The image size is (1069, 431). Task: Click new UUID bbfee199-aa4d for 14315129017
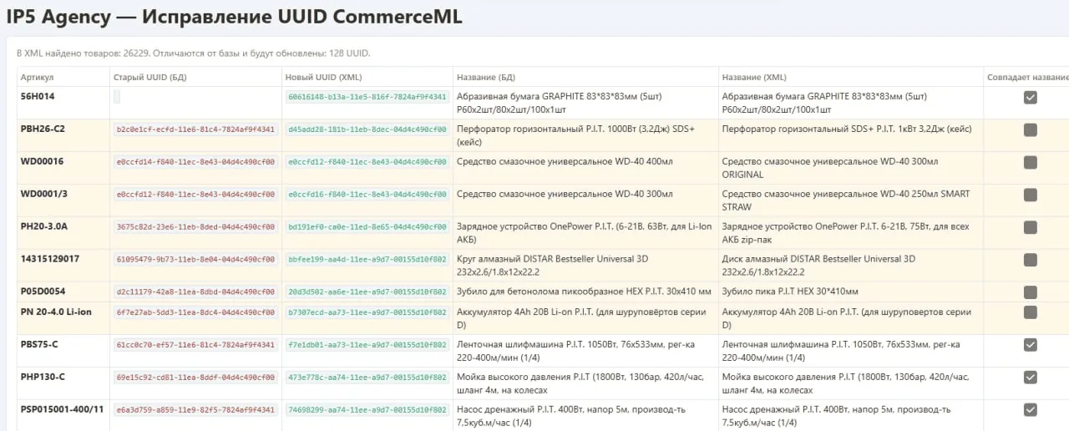coord(367,260)
